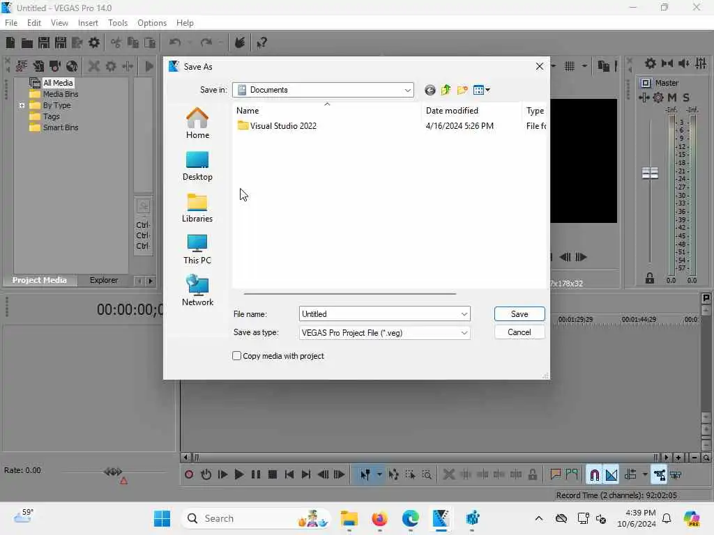
Task: Open the Home location in places bar
Action: tap(197, 123)
